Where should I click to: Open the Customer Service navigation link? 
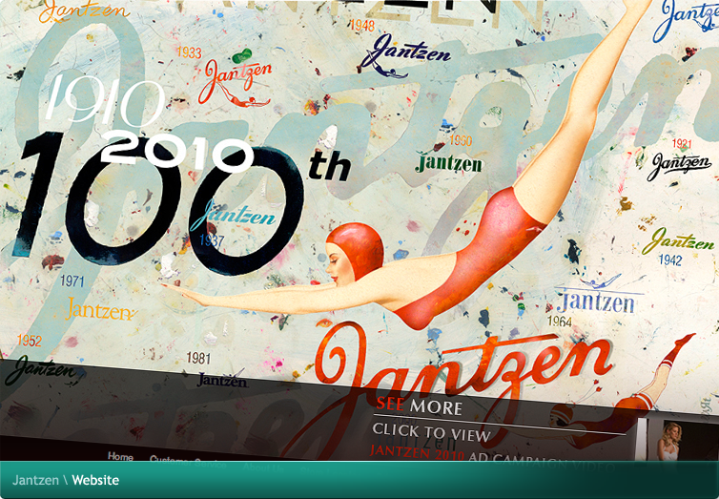tap(188, 462)
